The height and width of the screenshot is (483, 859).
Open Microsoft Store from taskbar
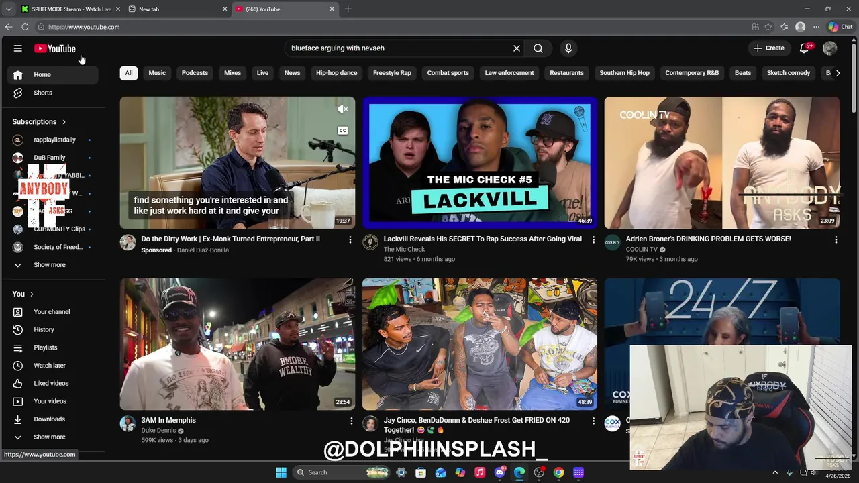coord(421,472)
